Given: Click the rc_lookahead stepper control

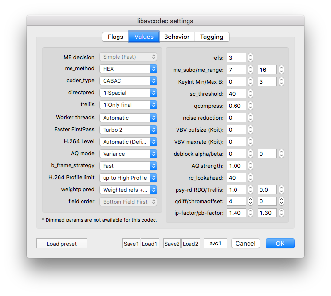Looking at the screenshot, I should pyautogui.click(x=250, y=178).
